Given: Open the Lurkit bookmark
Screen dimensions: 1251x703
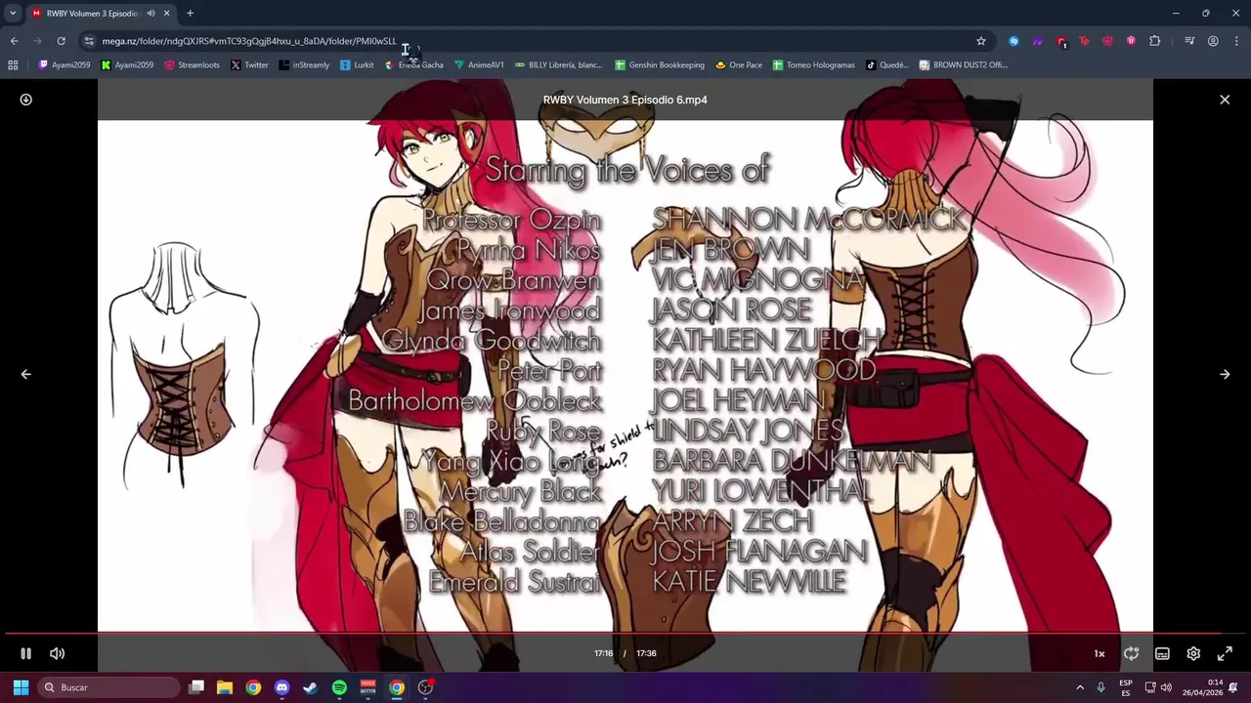Looking at the screenshot, I should pyautogui.click(x=357, y=65).
